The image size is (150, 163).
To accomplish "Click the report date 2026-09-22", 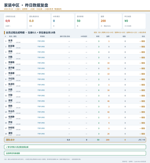I will [x=9, y=9].
